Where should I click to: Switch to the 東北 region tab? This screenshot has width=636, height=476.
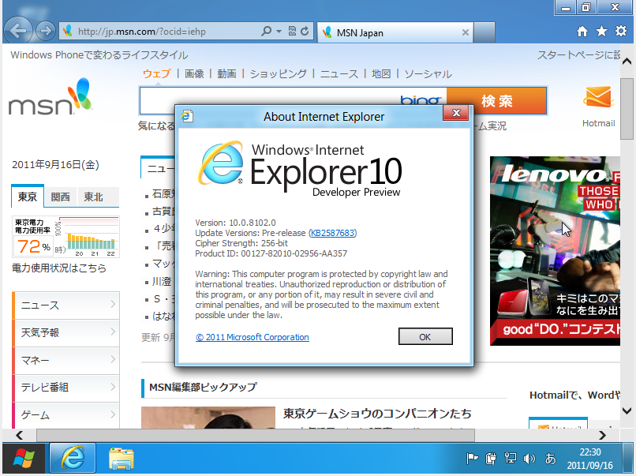pos(93,197)
